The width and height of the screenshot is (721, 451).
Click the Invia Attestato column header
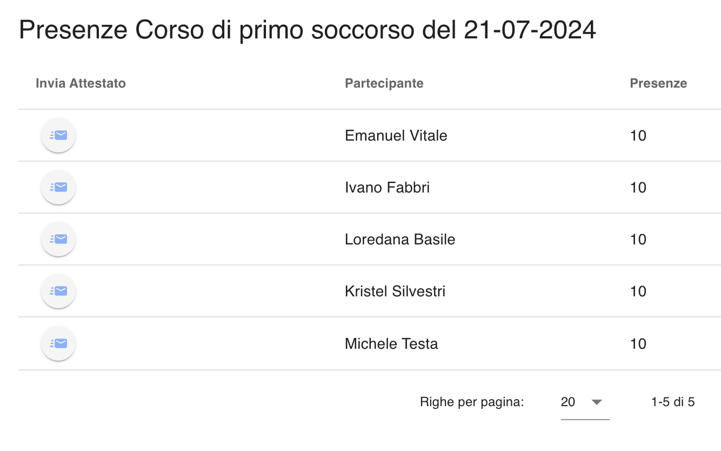tap(81, 83)
